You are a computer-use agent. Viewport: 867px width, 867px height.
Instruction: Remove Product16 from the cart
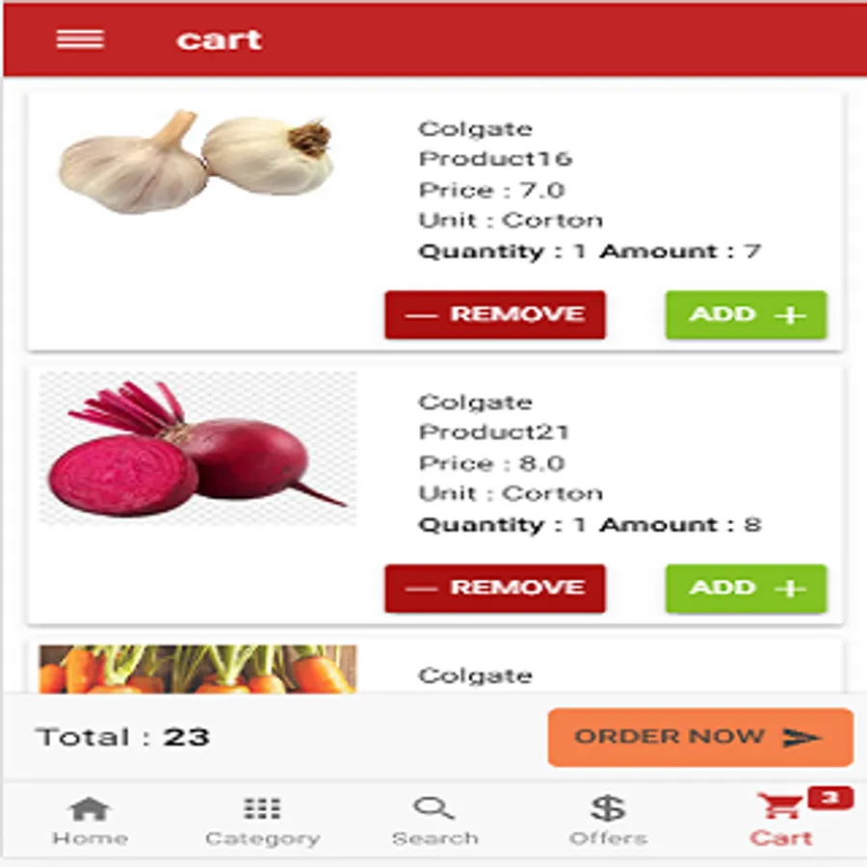[x=495, y=315]
